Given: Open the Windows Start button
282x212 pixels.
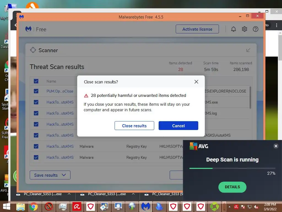Looking at the screenshot, I should coord(7,206).
